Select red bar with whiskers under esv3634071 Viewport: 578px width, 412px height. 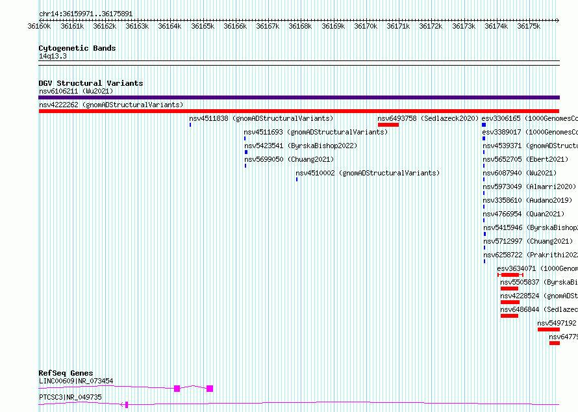click(x=510, y=275)
